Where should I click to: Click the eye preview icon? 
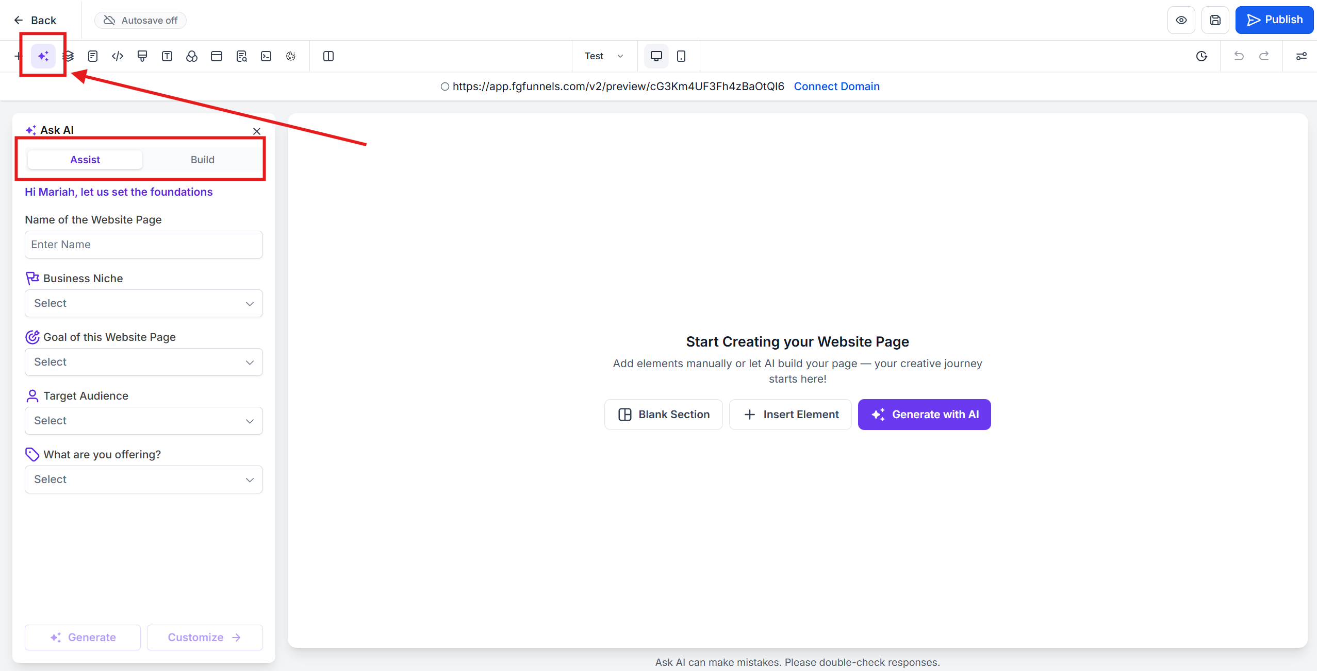(1181, 20)
